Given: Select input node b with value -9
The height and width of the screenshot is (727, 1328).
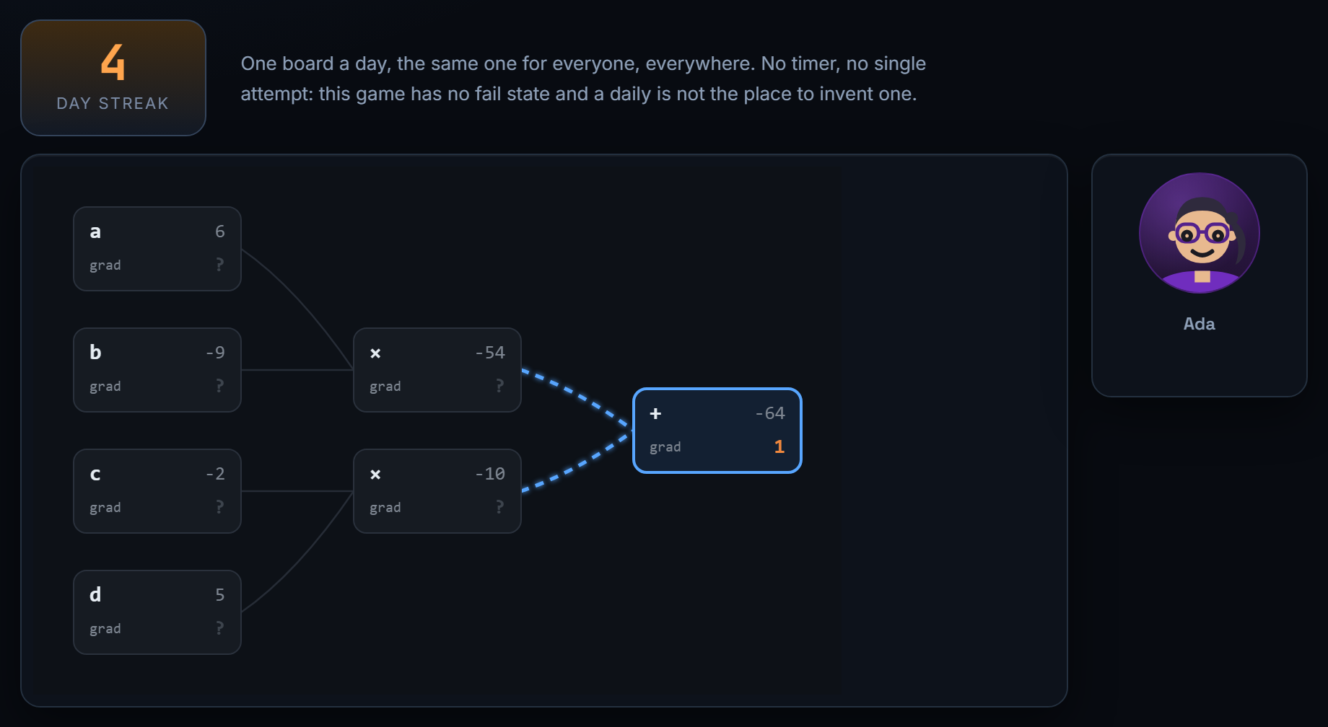Looking at the screenshot, I should click(x=157, y=370).
